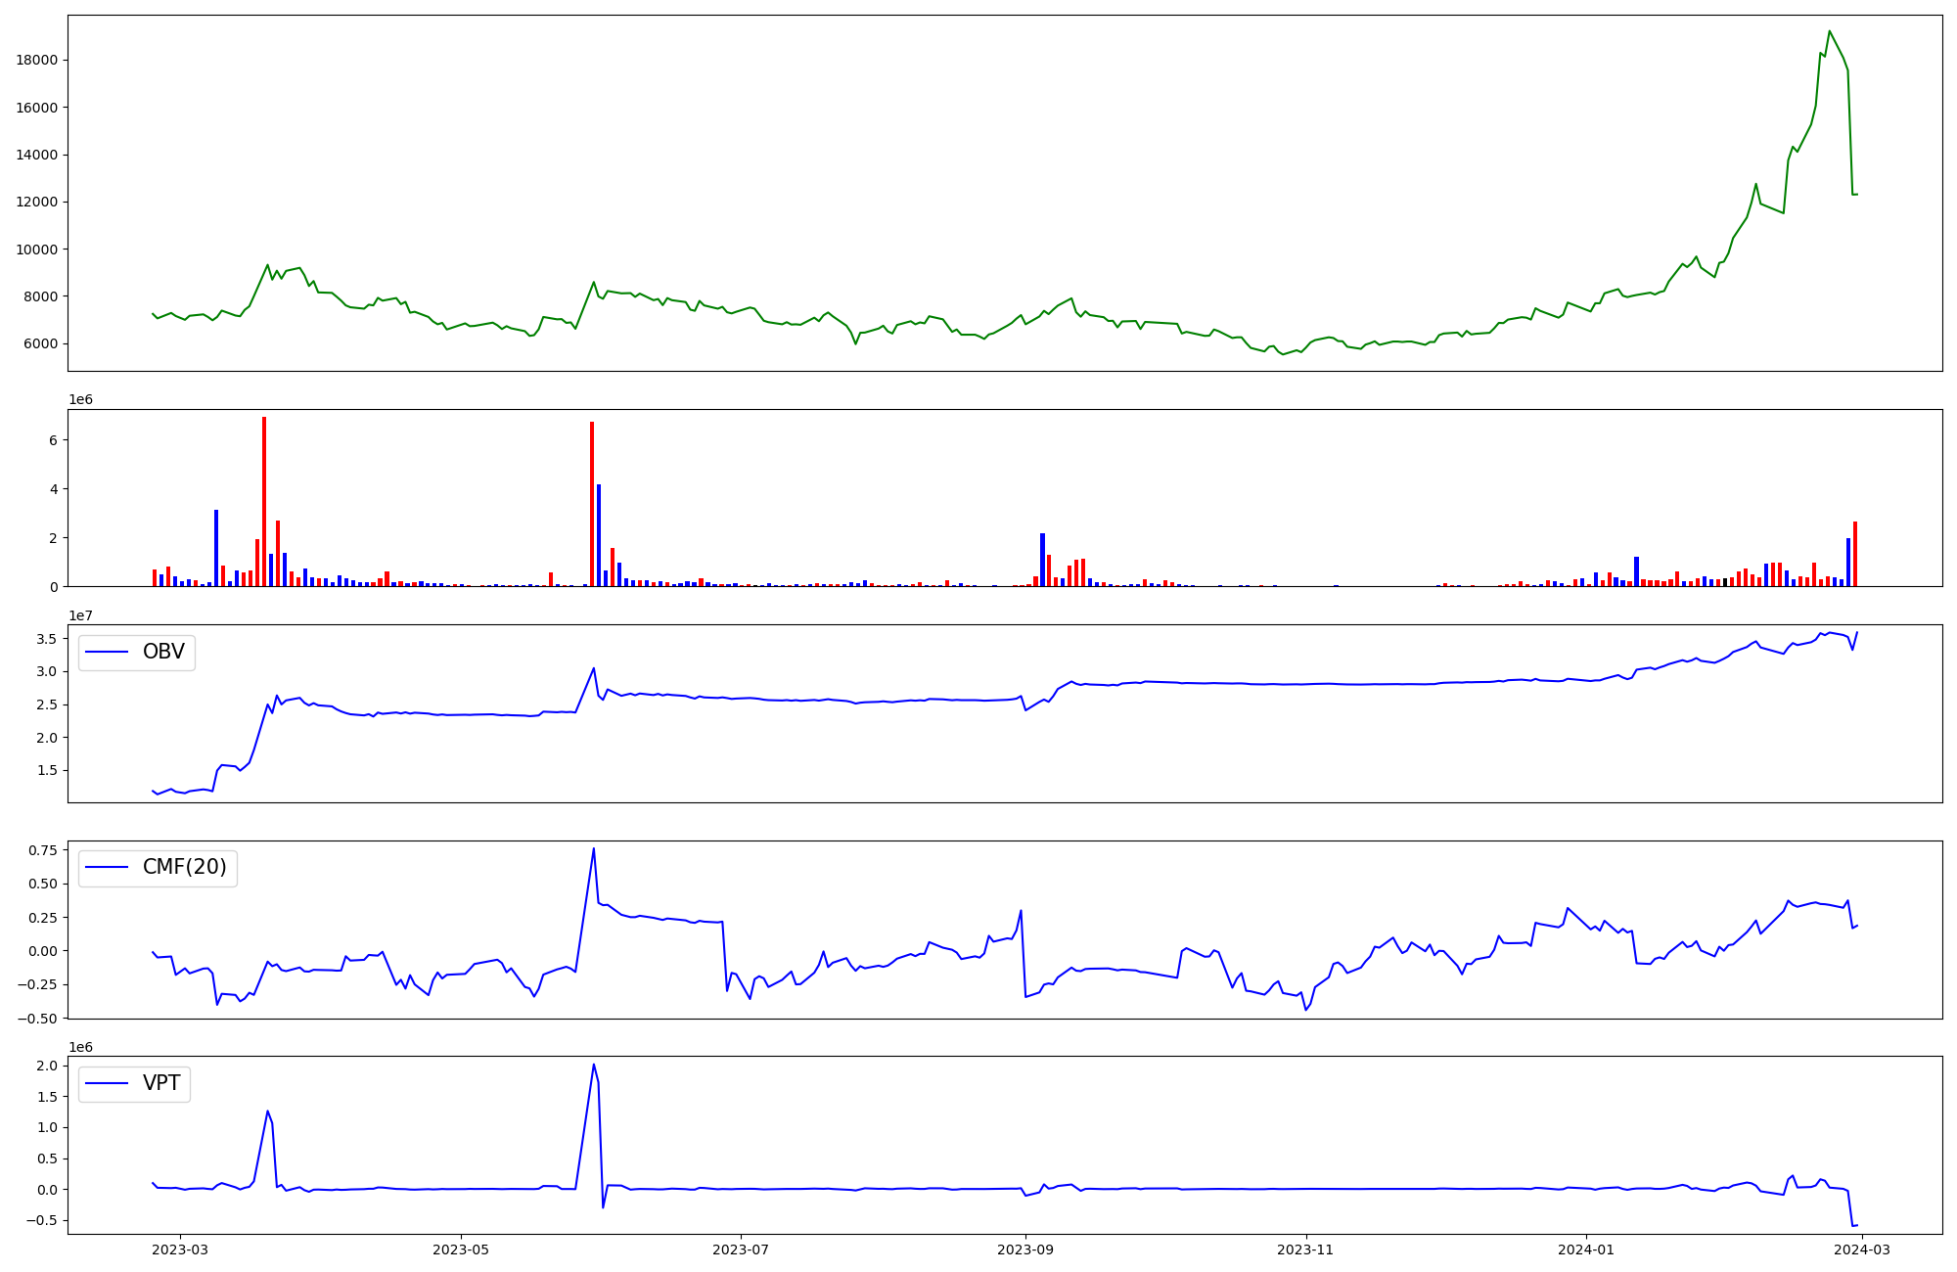Select the 2024-01 date tick label
Image resolution: width=1957 pixels, height=1272 pixels.
[1585, 1249]
